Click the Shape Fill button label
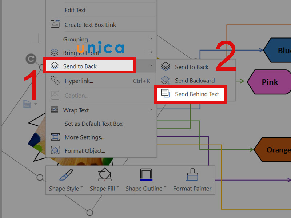291x218 pixels. tap(102, 189)
